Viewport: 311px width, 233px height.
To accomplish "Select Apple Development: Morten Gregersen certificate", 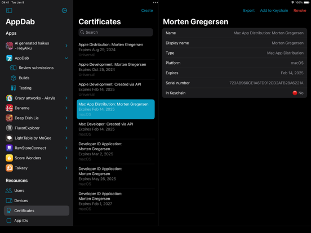I will [115, 70].
